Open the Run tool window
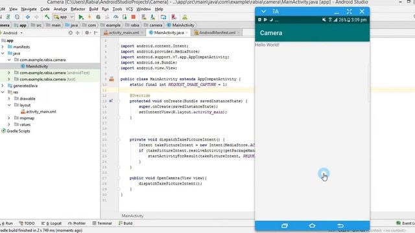Viewport: 415px width, 233px height. 7,223
